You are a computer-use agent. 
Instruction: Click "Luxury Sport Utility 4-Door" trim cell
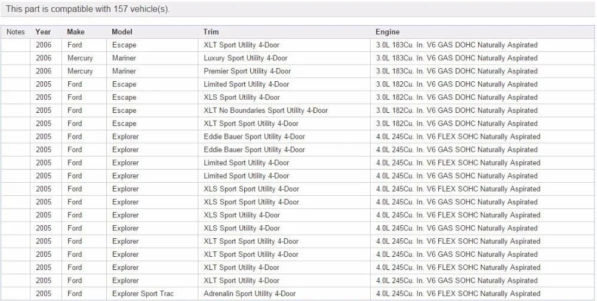pyautogui.click(x=245, y=58)
